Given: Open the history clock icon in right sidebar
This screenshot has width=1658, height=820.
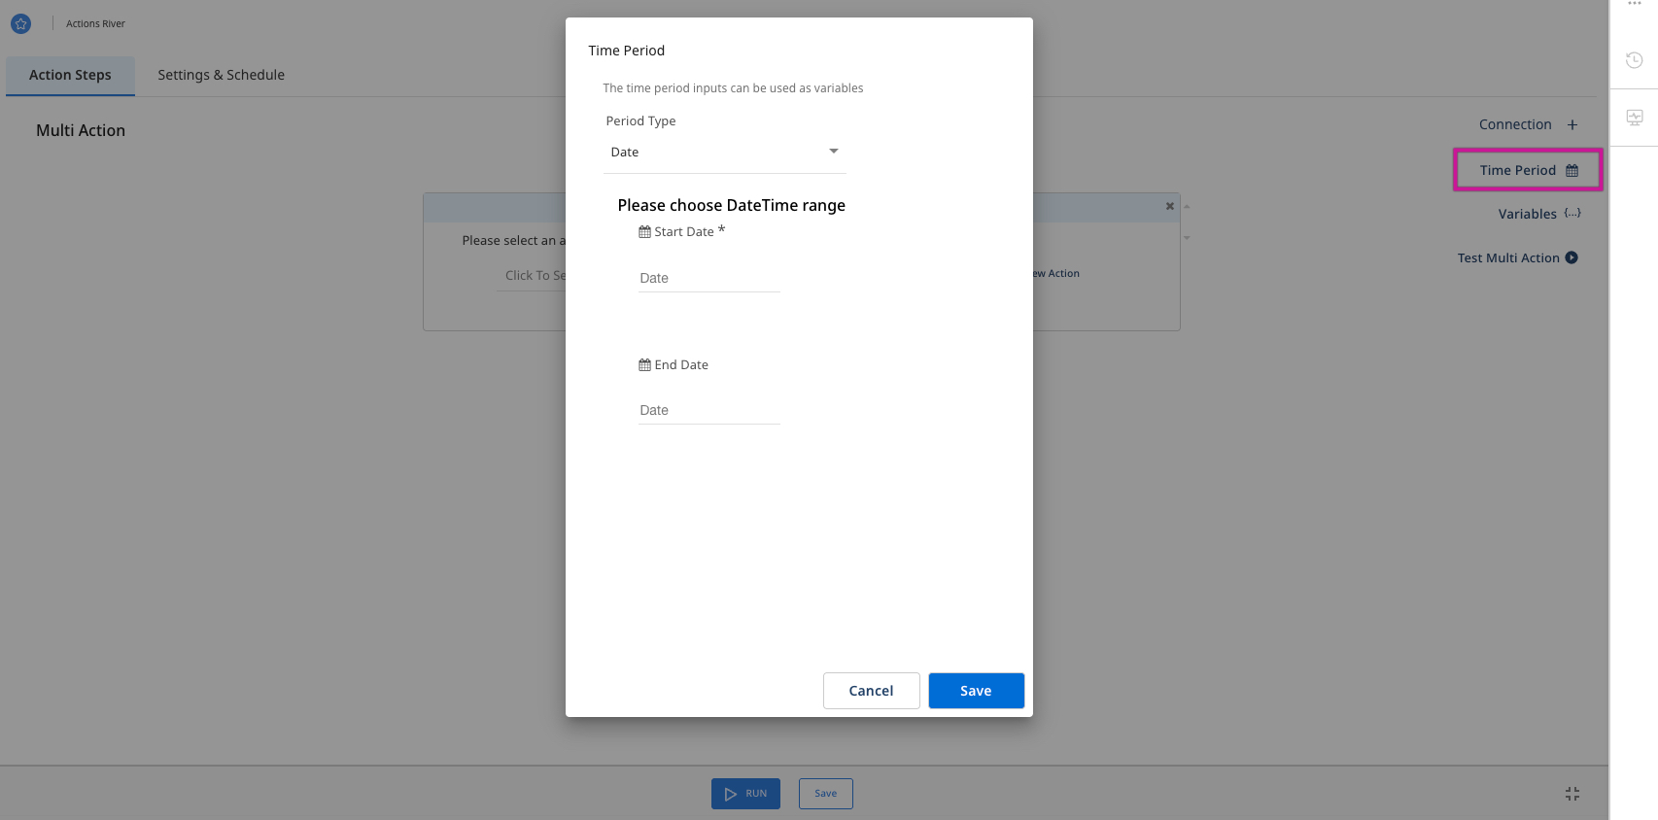Looking at the screenshot, I should click(1634, 60).
